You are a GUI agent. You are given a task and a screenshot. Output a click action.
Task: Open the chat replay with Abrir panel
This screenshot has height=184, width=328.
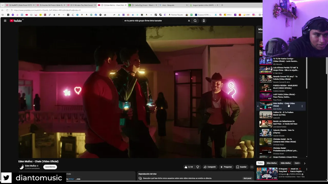coord(247,178)
